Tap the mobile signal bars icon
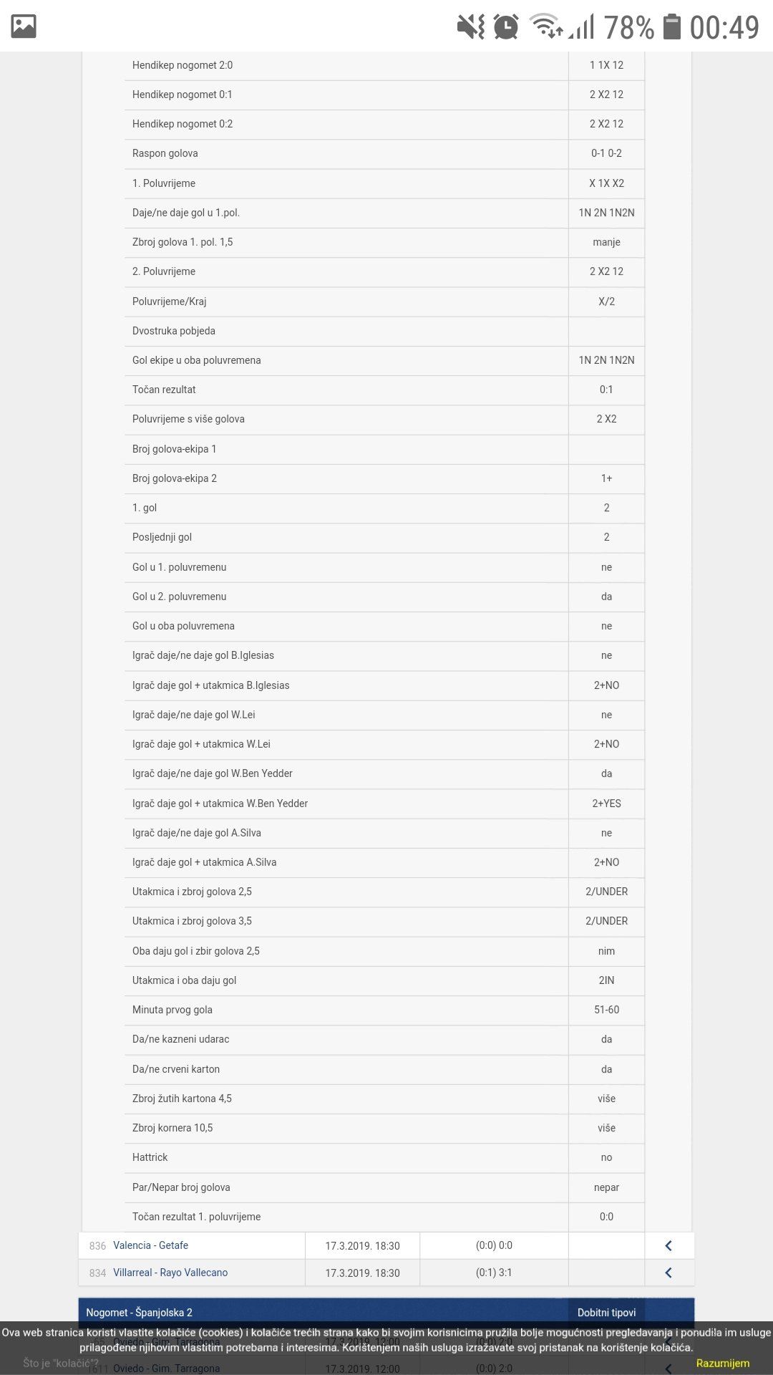 tap(582, 27)
